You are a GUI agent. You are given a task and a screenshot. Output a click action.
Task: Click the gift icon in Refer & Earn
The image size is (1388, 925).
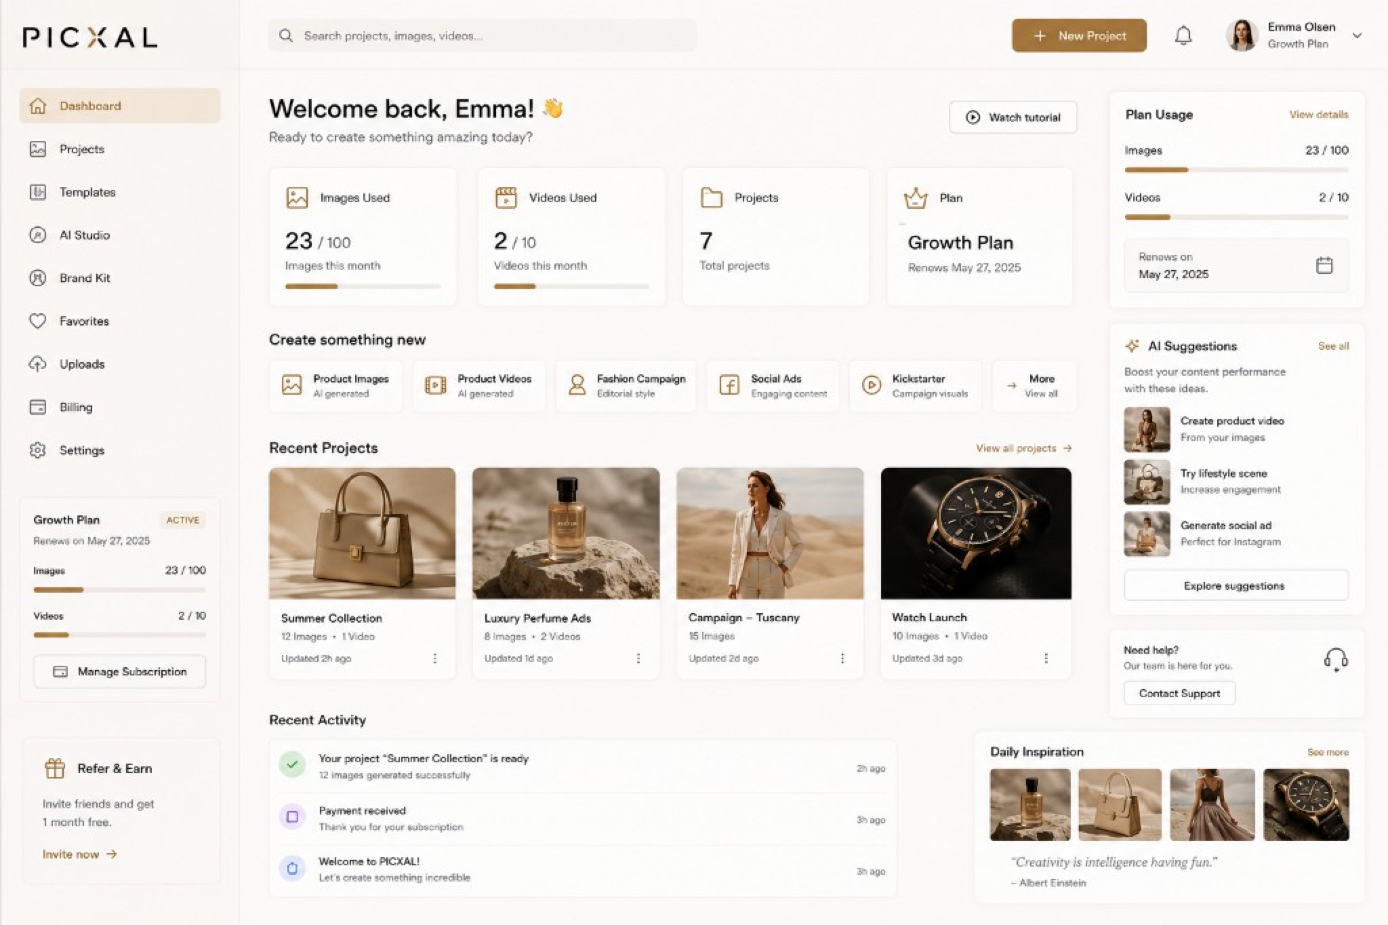click(55, 768)
